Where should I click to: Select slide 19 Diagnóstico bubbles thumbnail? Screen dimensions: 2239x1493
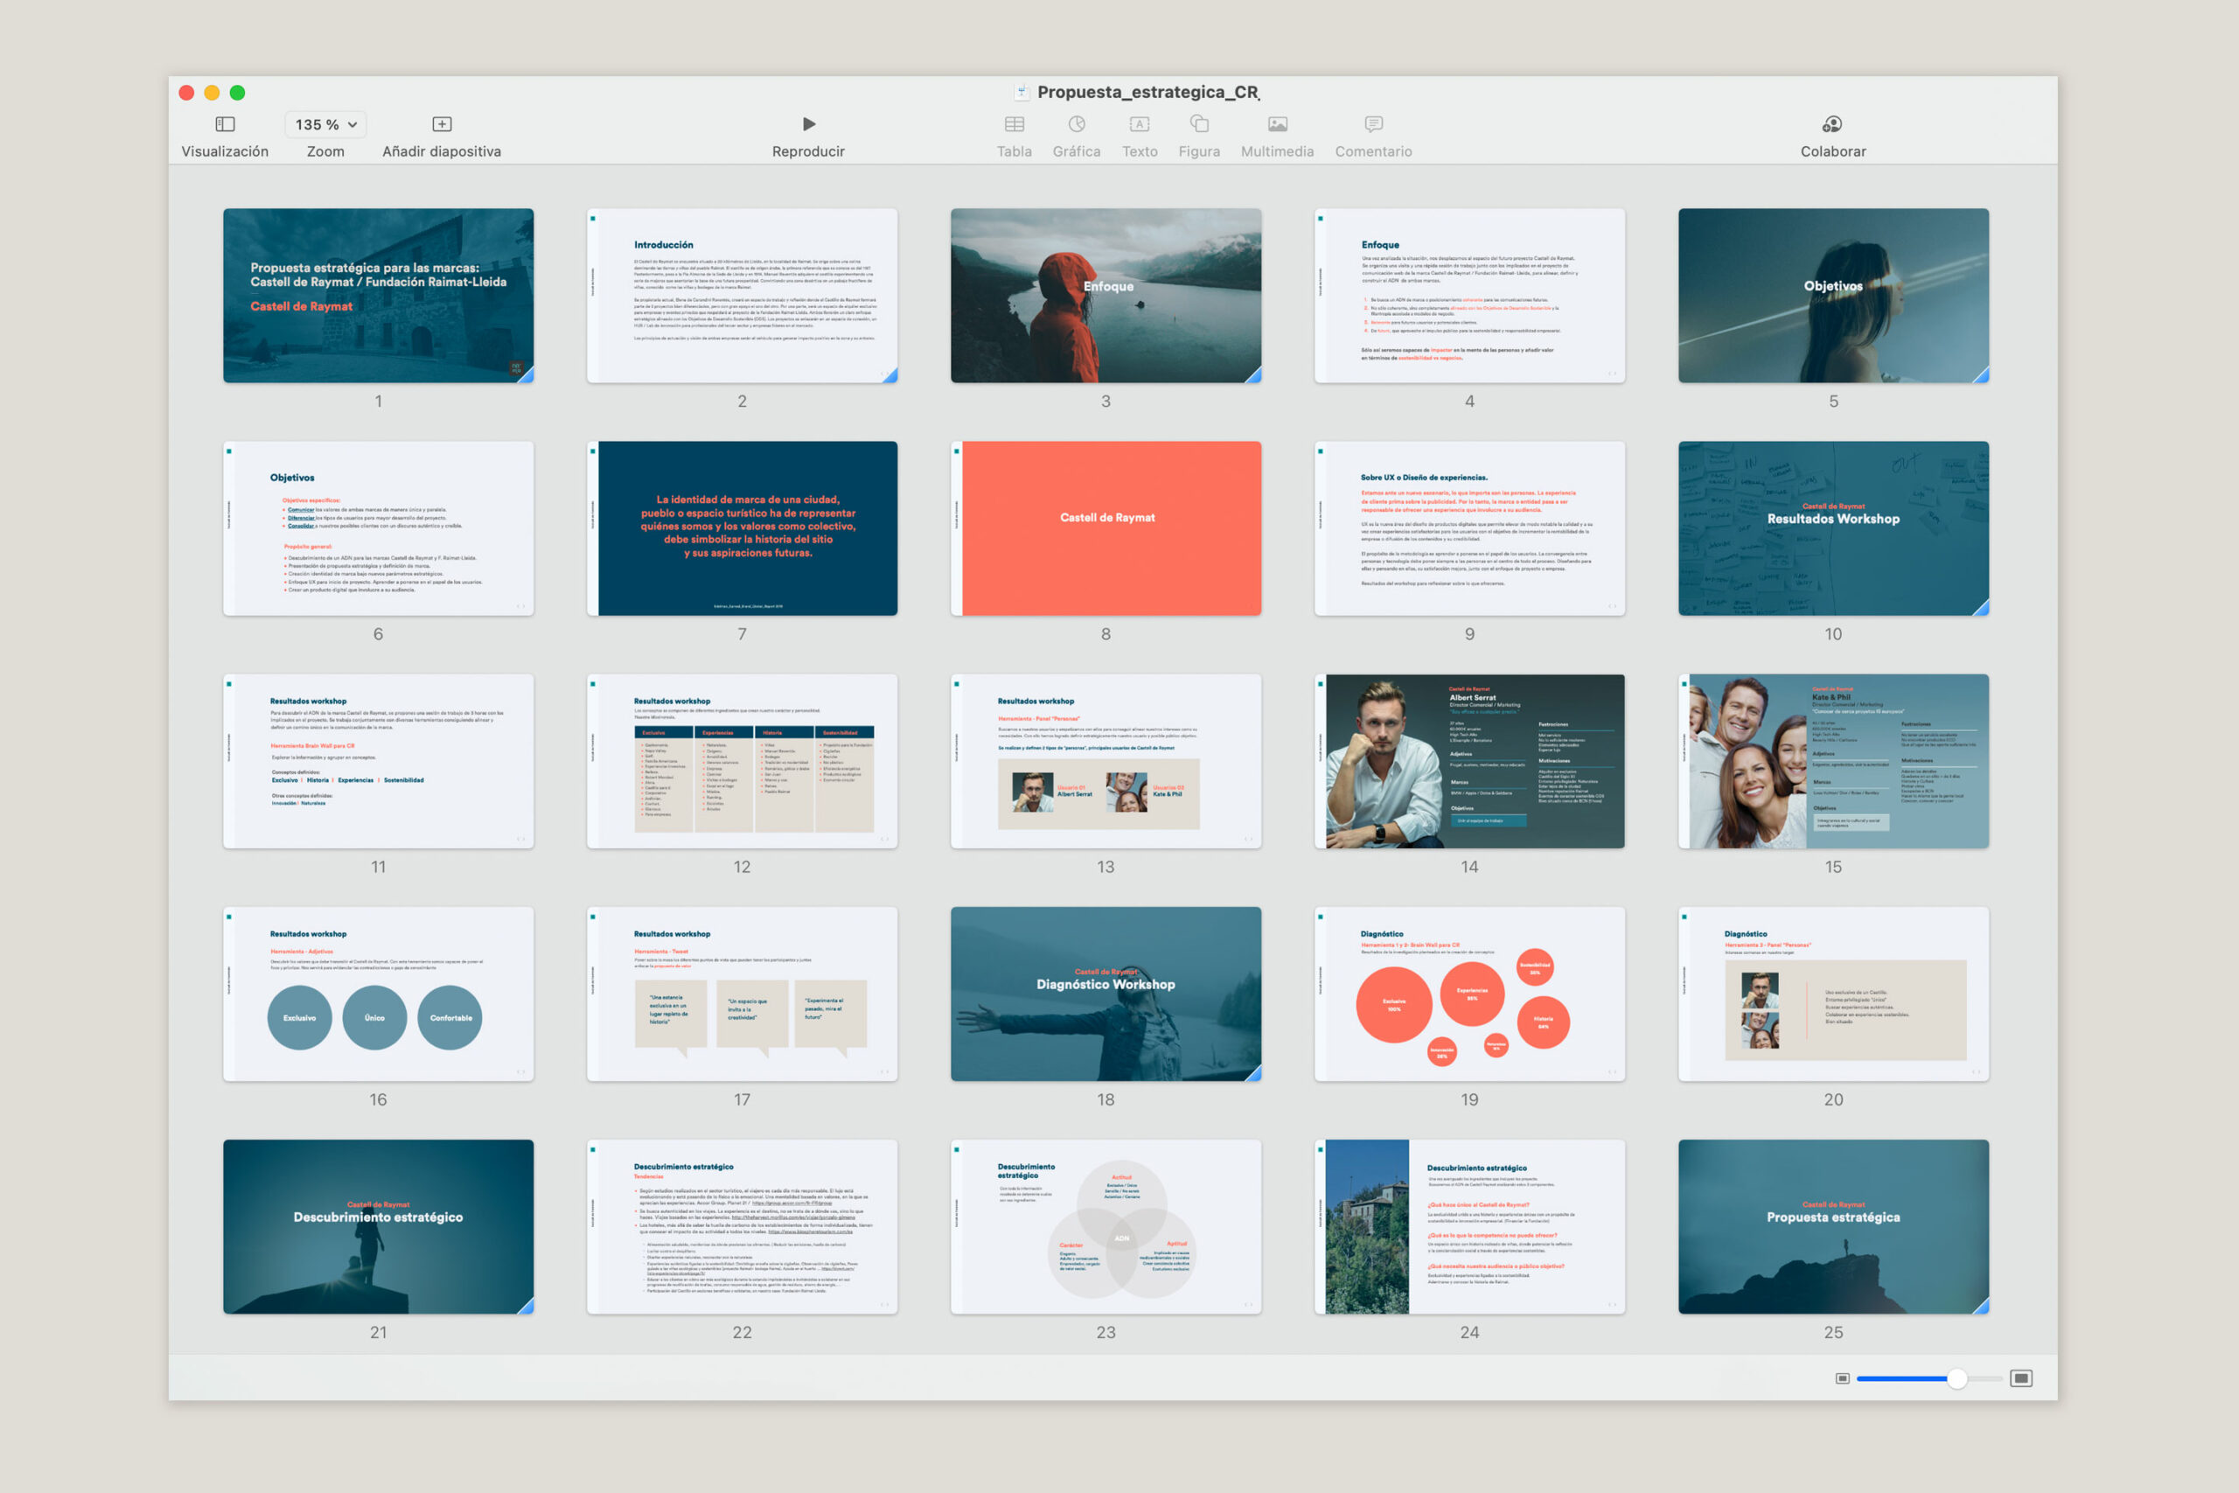point(1468,993)
